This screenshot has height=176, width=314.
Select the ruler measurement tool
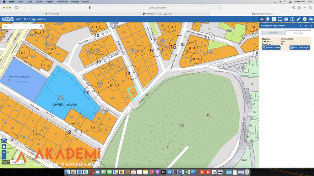click(298, 19)
